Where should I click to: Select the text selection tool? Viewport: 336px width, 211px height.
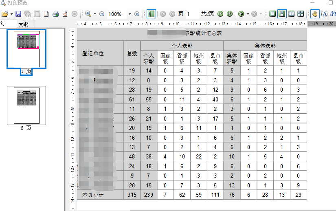[325, 14]
